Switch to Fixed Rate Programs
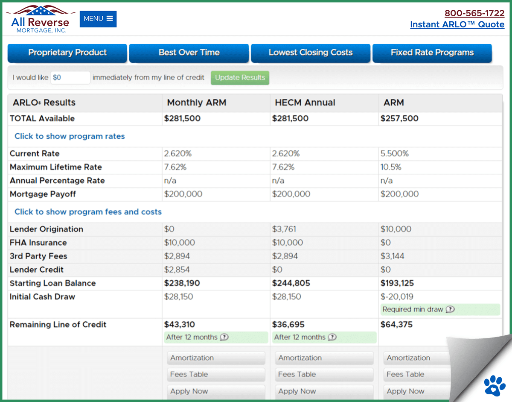 point(432,53)
